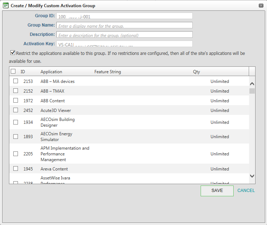
Task: Click the CANCEL link
Action: point(246,191)
